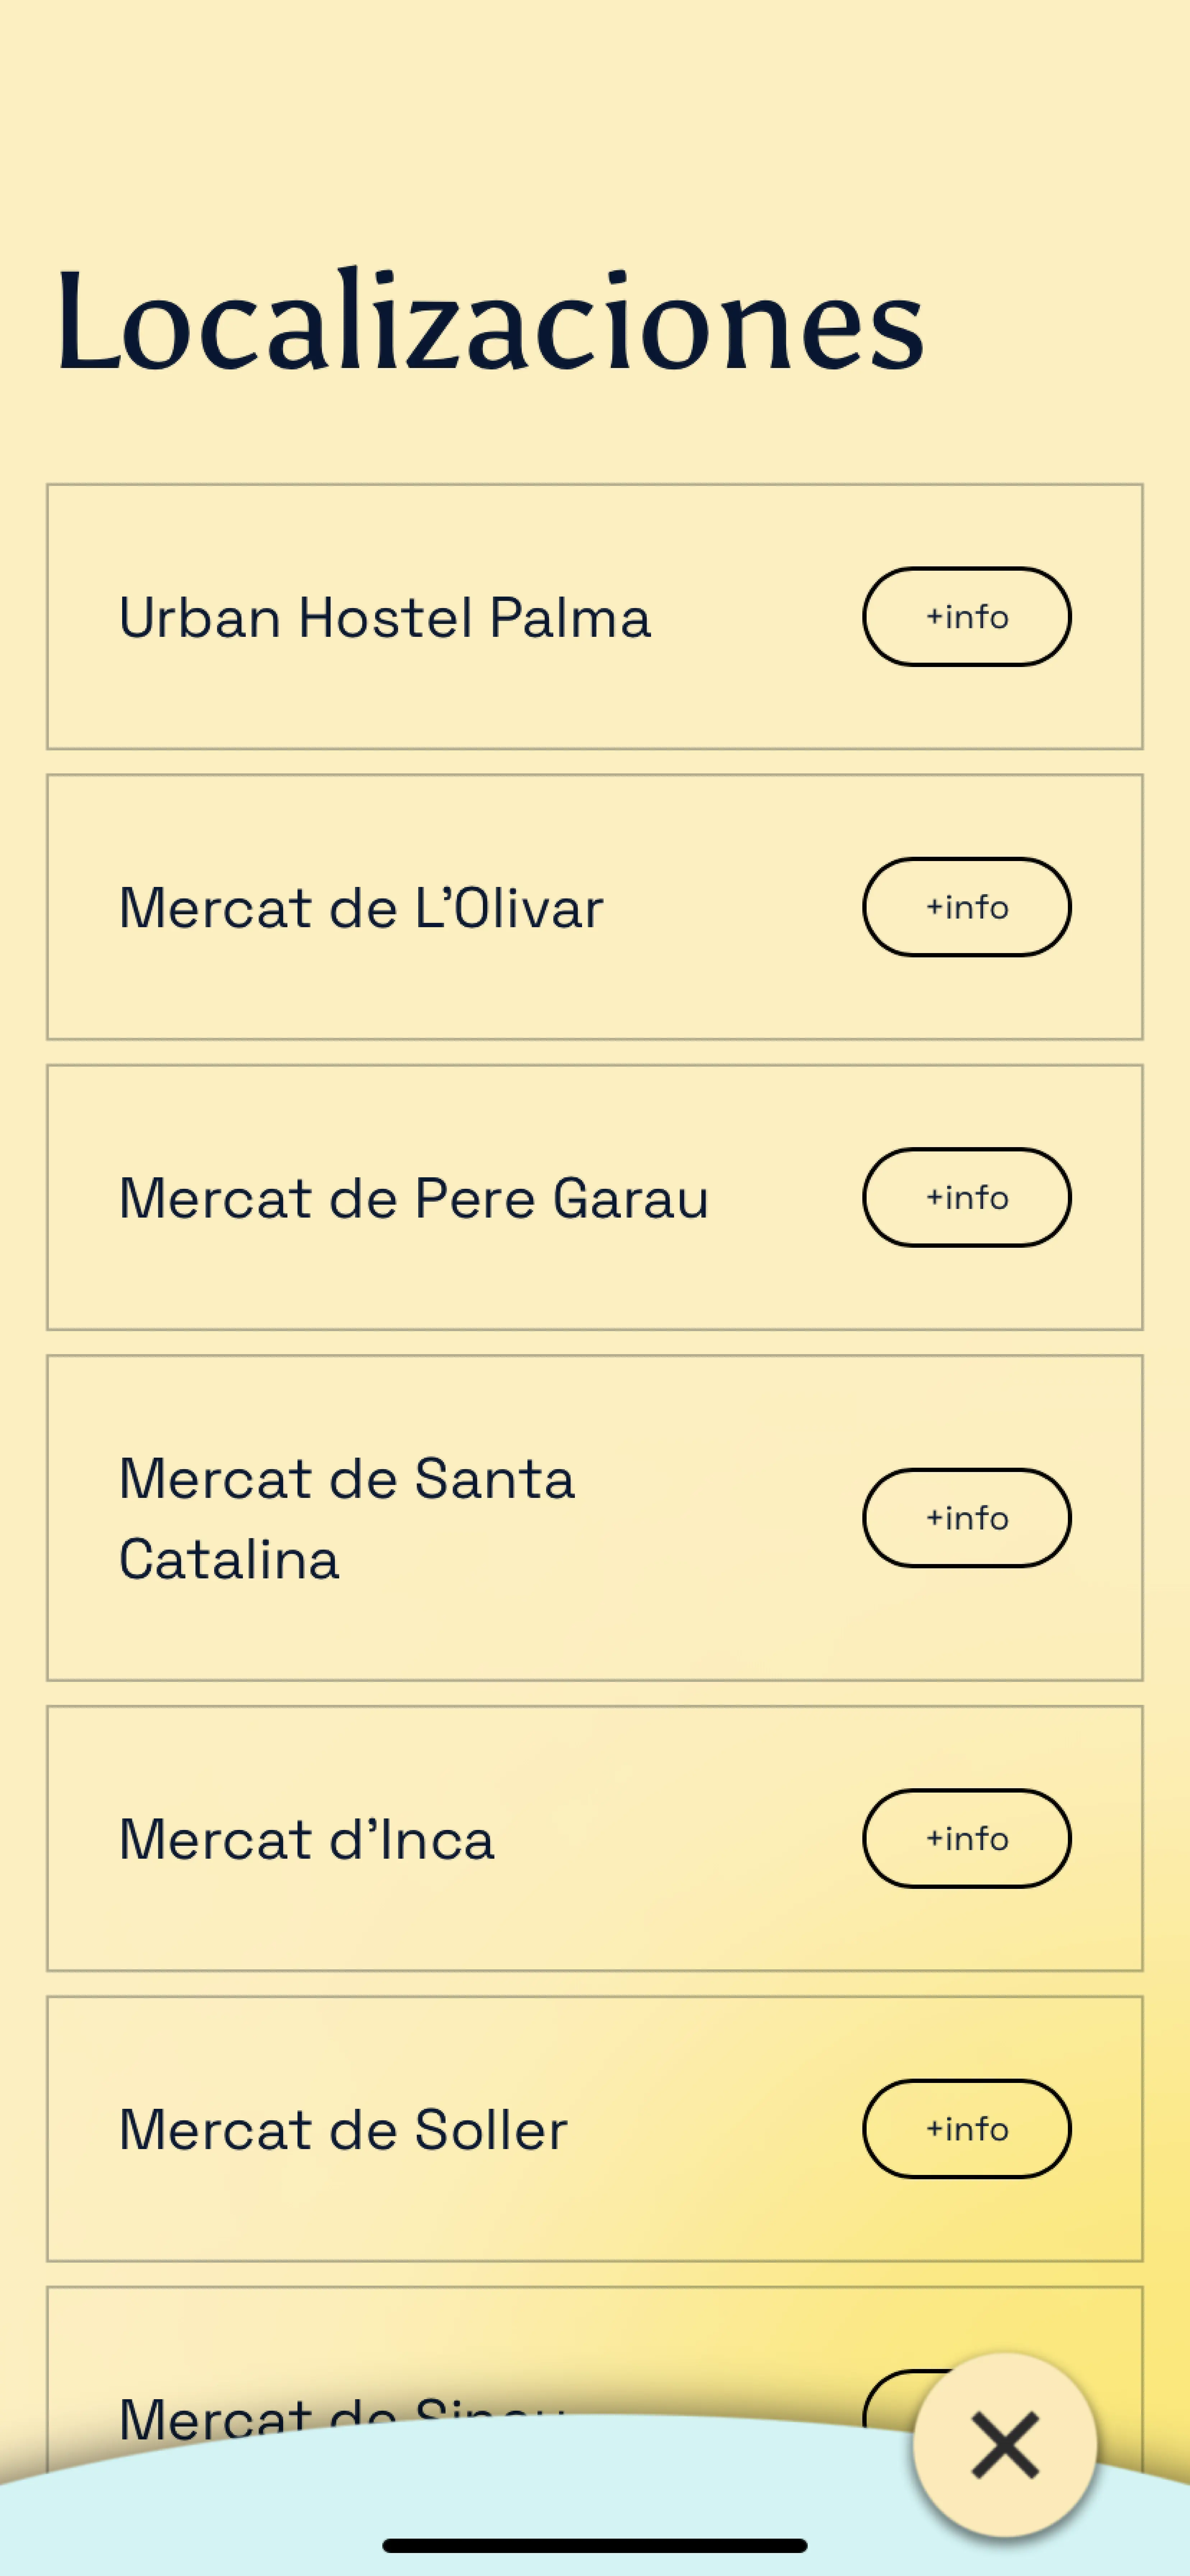Viewport: 1190px width, 2576px height.
Task: Close the locations panel with the X icon
Action: [1004, 2445]
